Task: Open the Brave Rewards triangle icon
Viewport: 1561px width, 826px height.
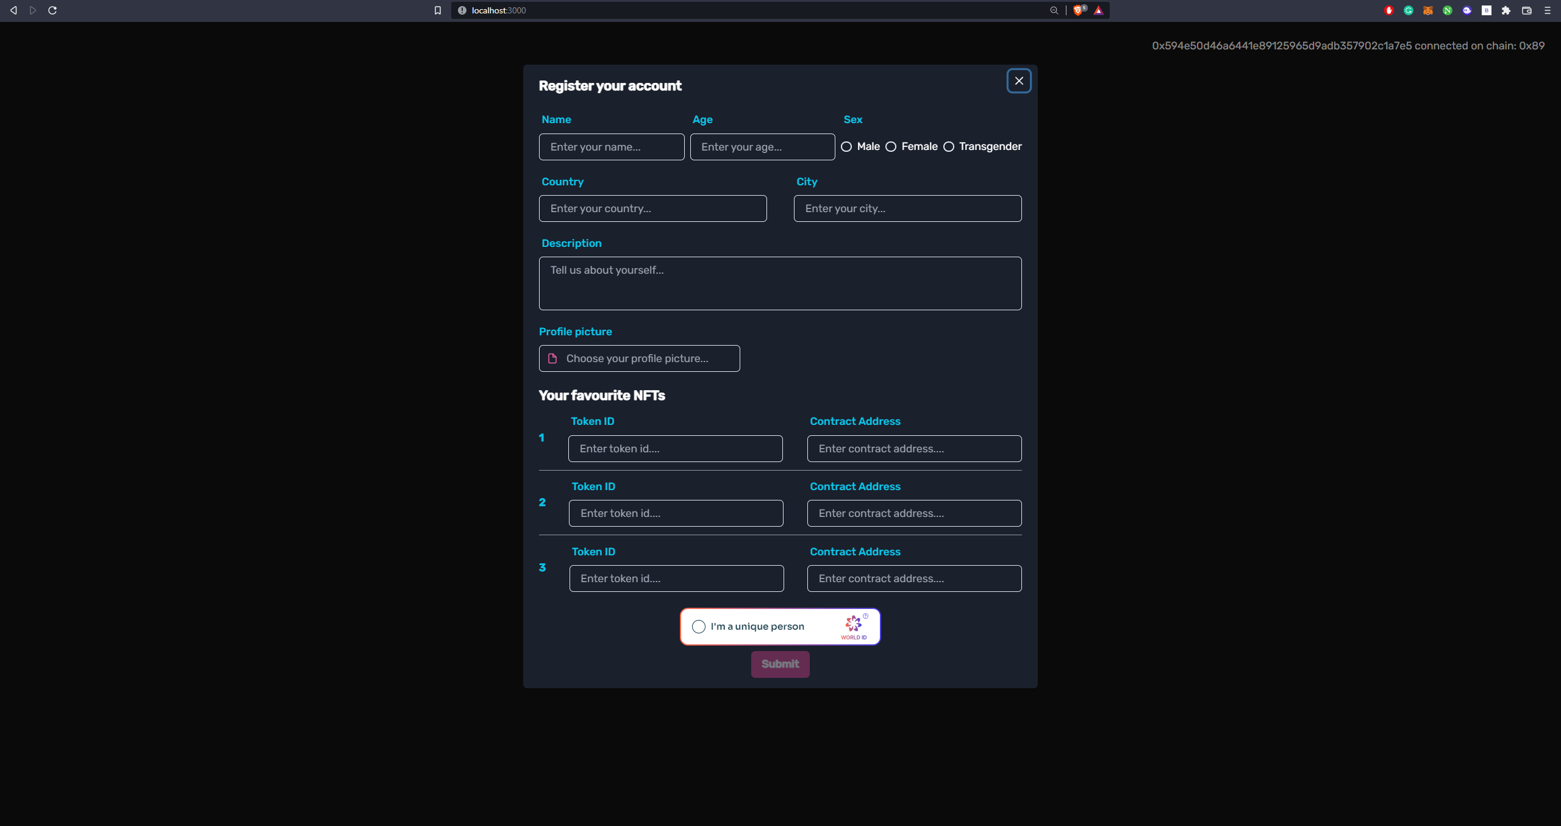Action: pyautogui.click(x=1098, y=10)
